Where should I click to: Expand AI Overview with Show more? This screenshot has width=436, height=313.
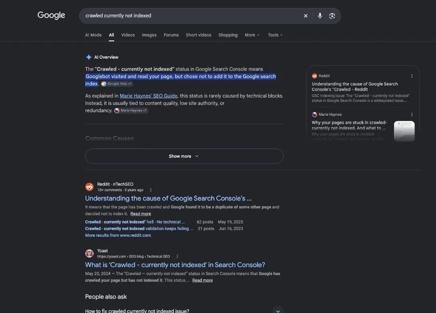pyautogui.click(x=184, y=156)
